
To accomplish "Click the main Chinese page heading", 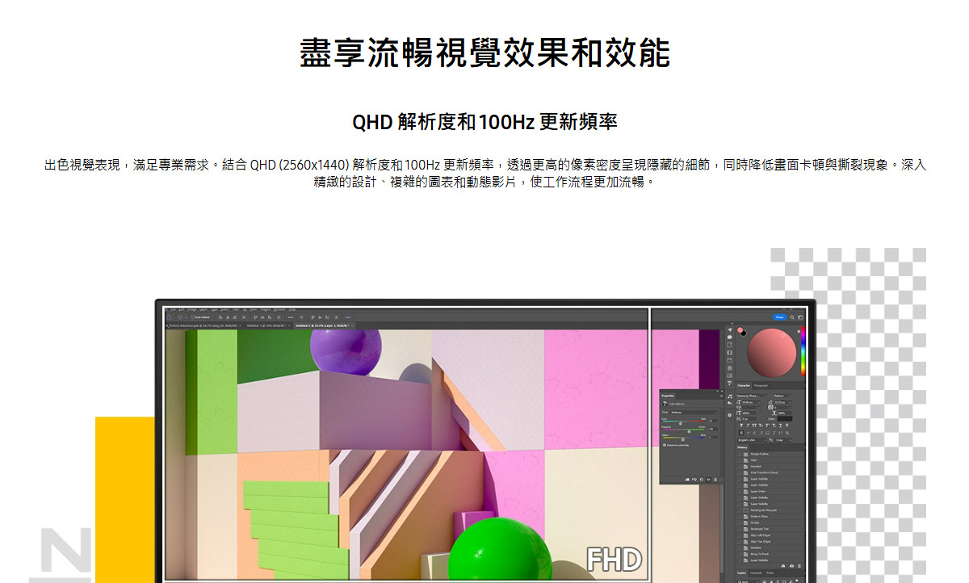I will (x=484, y=52).
